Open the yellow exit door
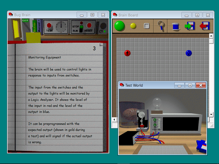This screenshot has height=164, width=219. [x=16, y=29]
